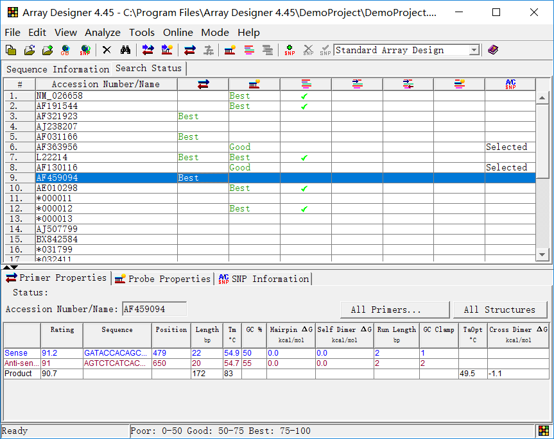Click the Accession Number/Name column header
The image size is (554, 439).
point(106,84)
